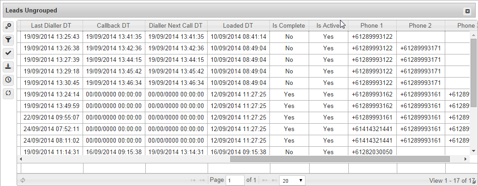Sort by Loaded DT column
Image resolution: width=478 pixels, height=186 pixels.
pyautogui.click(x=238, y=26)
